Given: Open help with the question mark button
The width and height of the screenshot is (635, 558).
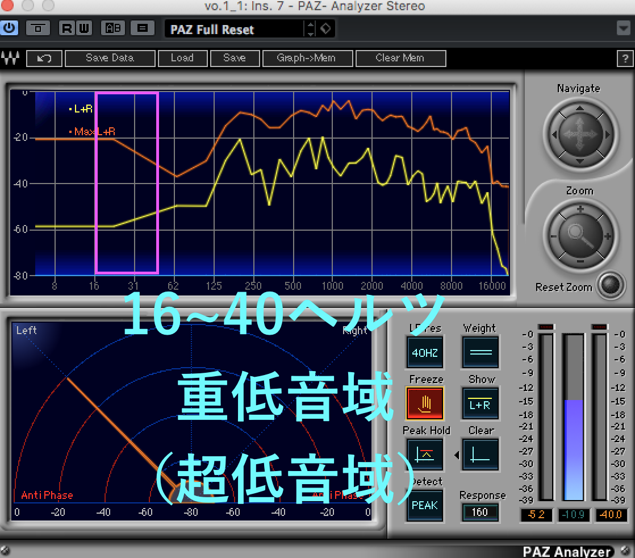Looking at the screenshot, I should [625, 59].
